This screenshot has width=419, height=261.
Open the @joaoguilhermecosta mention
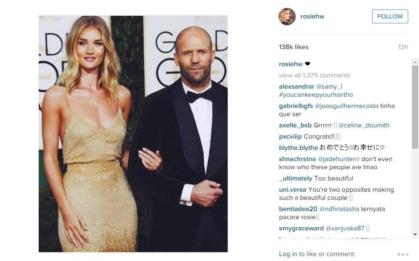pyautogui.click(x=347, y=106)
